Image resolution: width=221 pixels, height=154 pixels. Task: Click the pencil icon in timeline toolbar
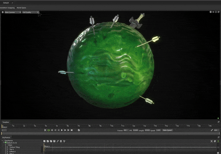pyautogui.click(x=212, y=130)
